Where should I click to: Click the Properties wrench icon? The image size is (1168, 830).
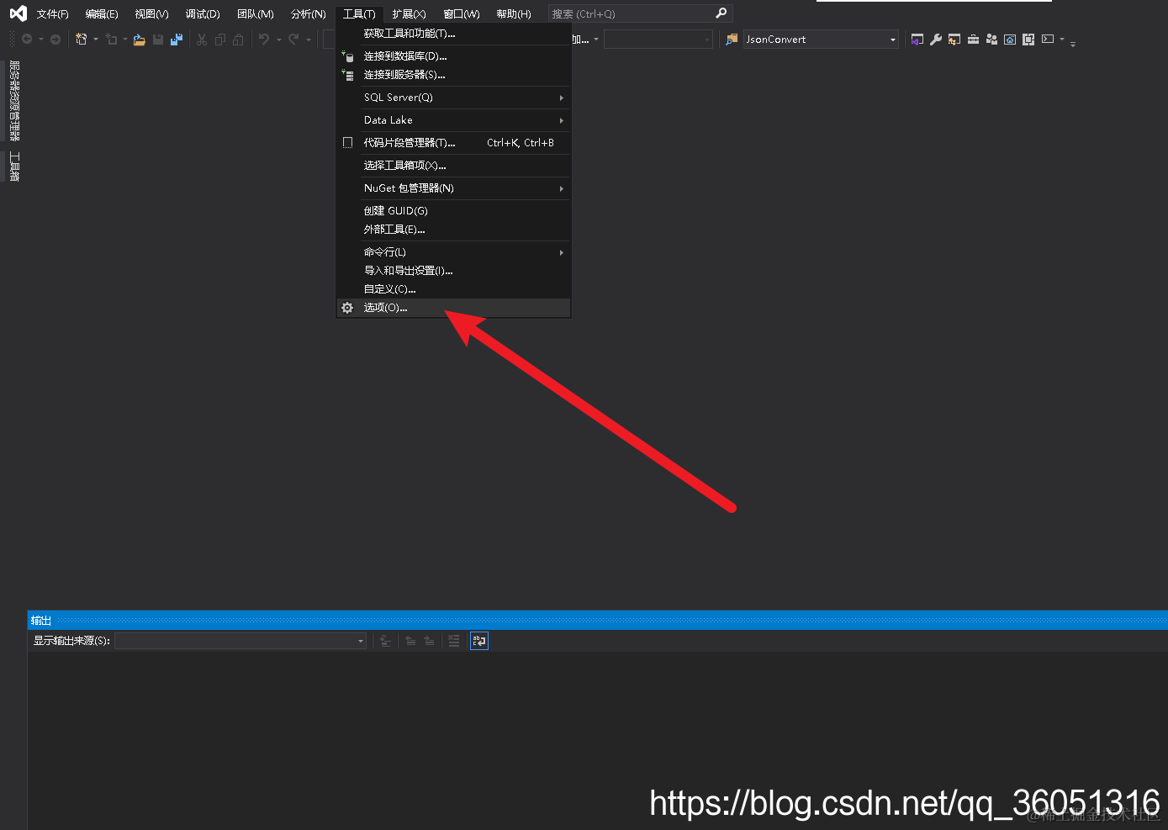[936, 40]
